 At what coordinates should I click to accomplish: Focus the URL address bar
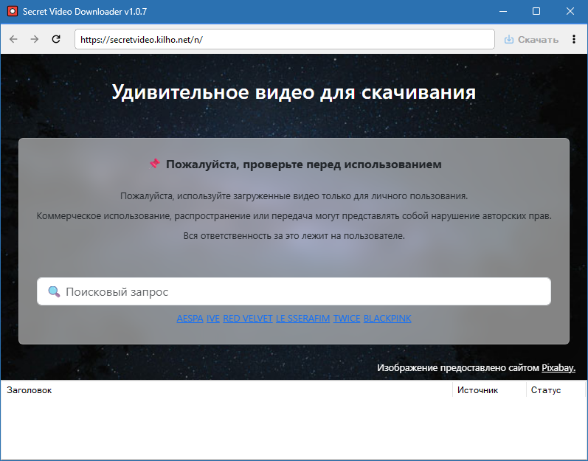[x=284, y=39]
